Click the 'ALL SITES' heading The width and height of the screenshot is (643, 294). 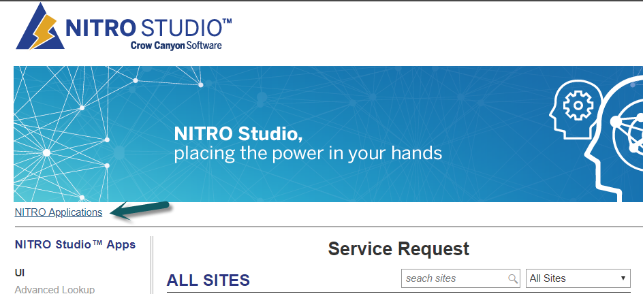[x=208, y=280]
